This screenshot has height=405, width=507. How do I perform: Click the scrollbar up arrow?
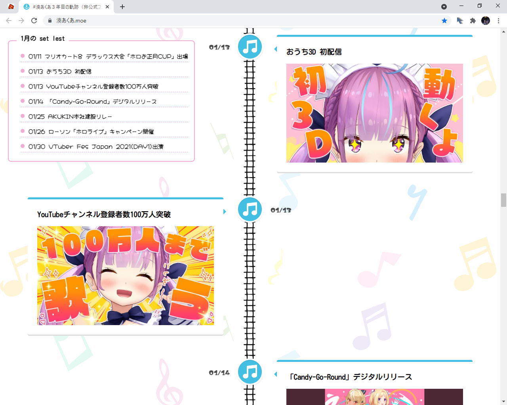pos(503,31)
